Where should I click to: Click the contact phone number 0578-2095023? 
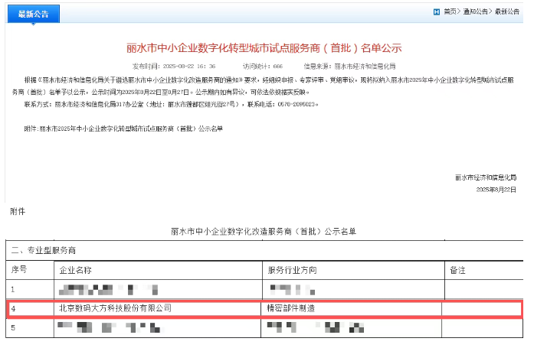pos(303,102)
